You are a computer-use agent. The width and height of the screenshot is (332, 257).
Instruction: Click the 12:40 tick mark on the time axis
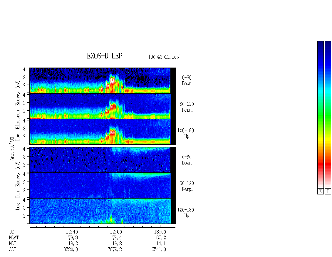click(72, 226)
